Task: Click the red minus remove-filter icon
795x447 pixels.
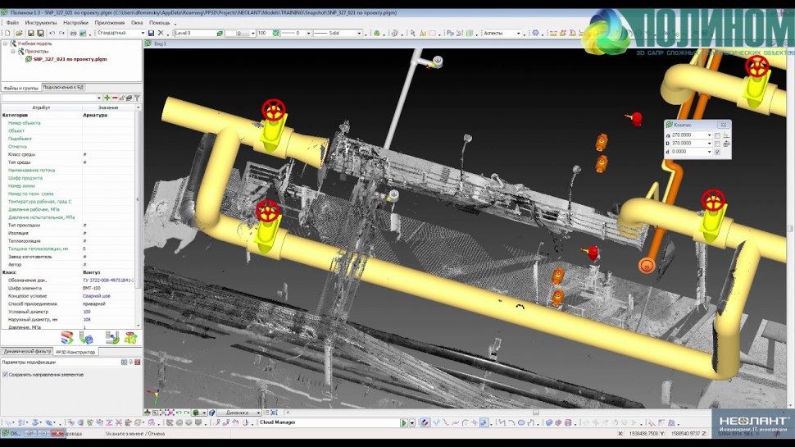Action: pos(115,98)
